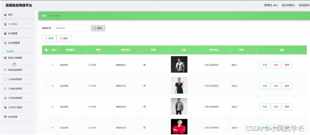310x135 pixels.
Task: Tick the select-all checkbox in the table header
Action: click(46, 50)
